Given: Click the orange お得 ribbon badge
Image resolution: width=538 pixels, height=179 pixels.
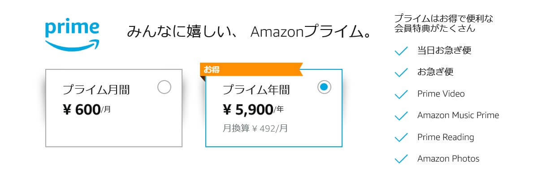Looking at the screenshot, I should (x=251, y=70).
